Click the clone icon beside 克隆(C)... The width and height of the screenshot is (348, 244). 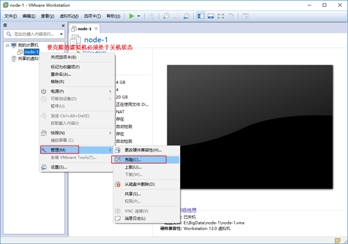pyautogui.click(x=118, y=160)
